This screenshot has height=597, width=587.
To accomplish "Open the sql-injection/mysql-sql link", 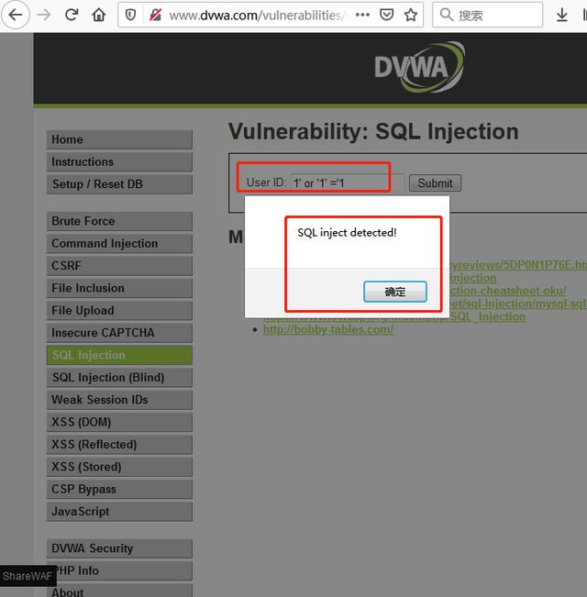I will pos(518,304).
